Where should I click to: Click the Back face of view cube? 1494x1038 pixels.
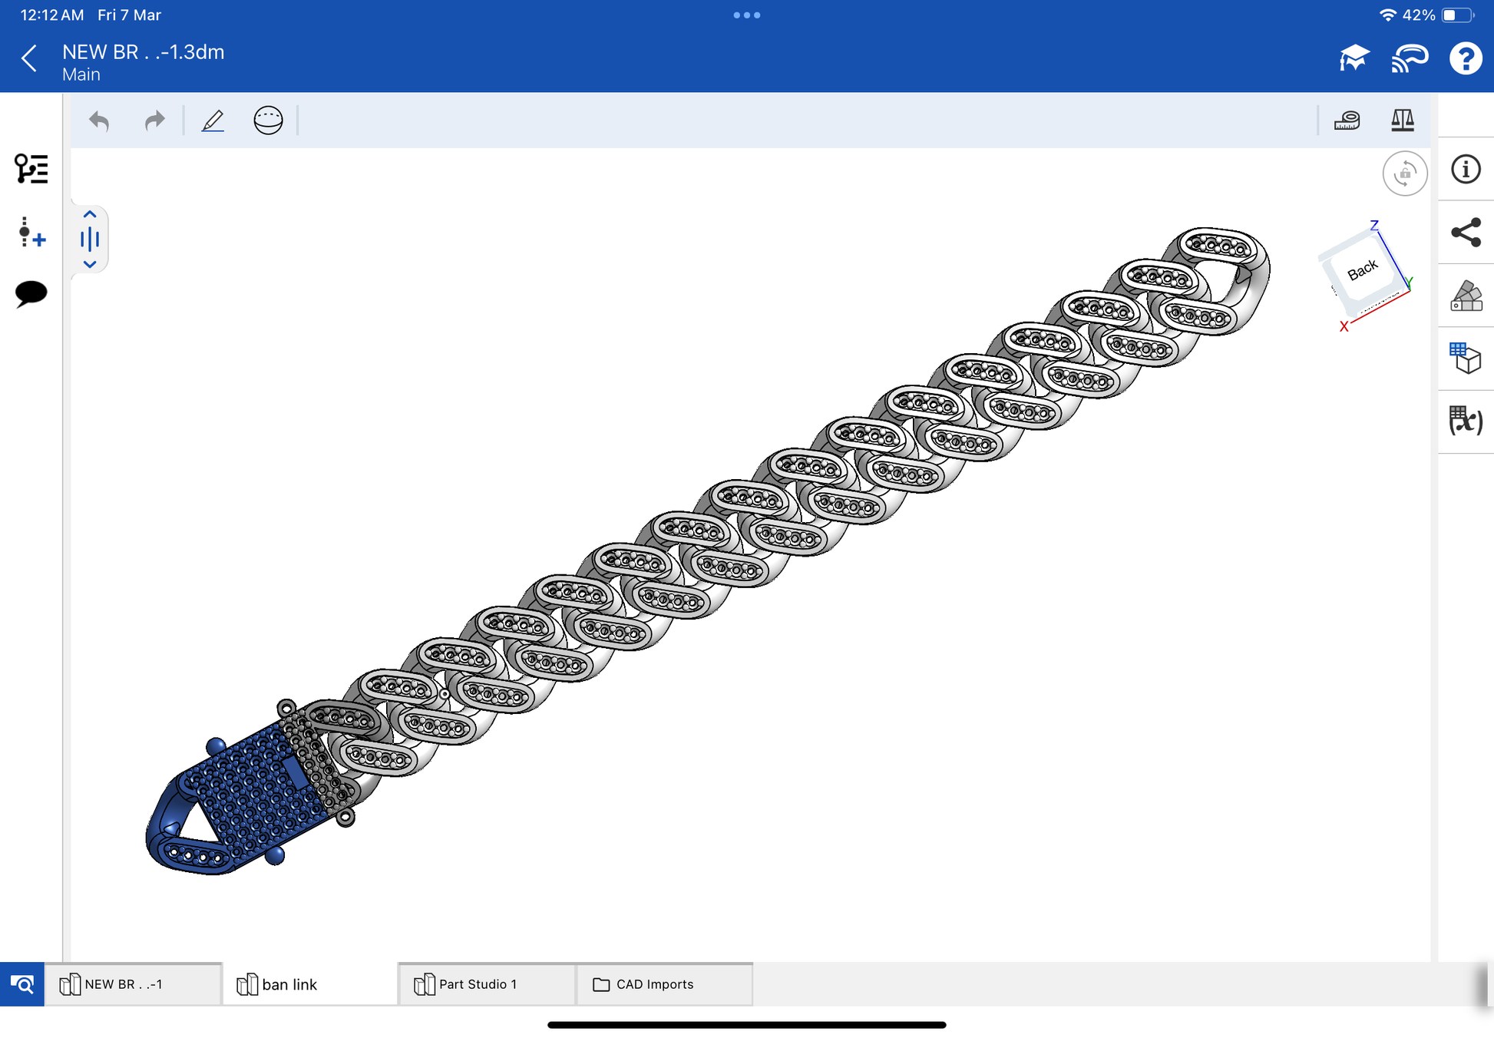(1362, 270)
